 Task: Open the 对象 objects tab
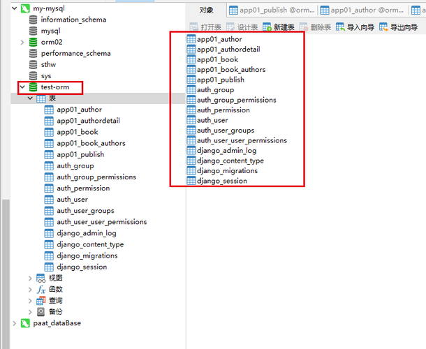point(207,10)
